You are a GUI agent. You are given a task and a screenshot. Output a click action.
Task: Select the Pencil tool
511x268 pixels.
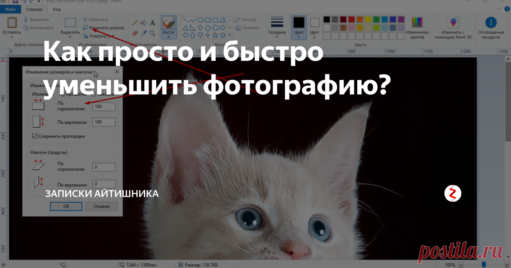135,23
